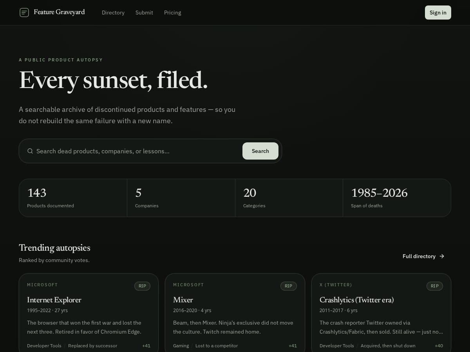Click the Ranked by community votes. subtitle
This screenshot has width=470, height=352.
(54, 260)
